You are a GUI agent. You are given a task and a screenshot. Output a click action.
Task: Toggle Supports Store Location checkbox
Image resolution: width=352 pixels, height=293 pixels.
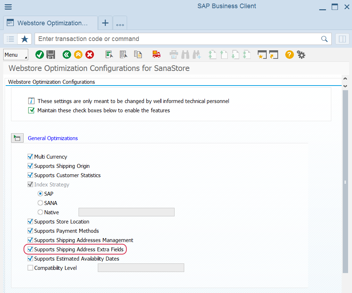[30, 221]
